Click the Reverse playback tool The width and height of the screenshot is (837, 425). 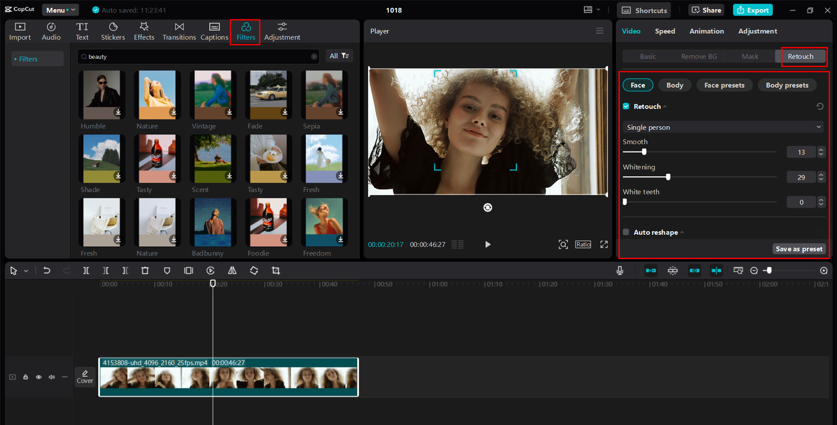click(x=211, y=270)
